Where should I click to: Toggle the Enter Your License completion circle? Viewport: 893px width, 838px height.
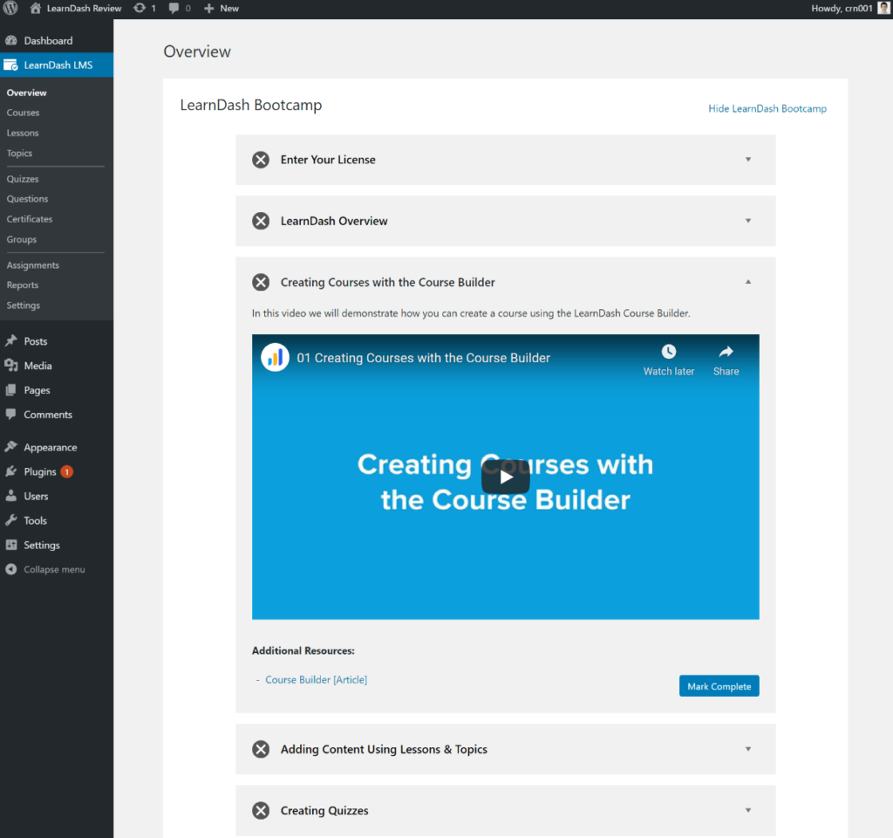point(261,160)
